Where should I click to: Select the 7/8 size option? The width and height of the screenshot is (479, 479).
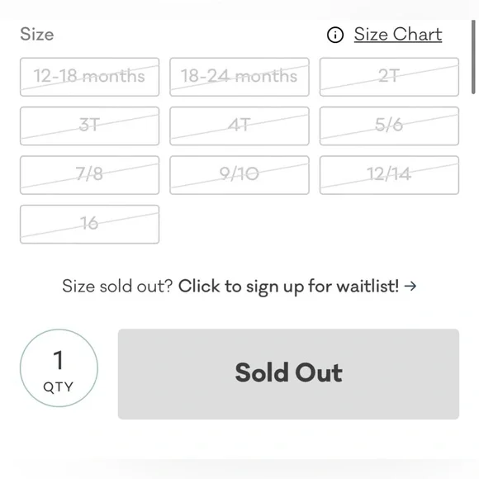(x=89, y=175)
